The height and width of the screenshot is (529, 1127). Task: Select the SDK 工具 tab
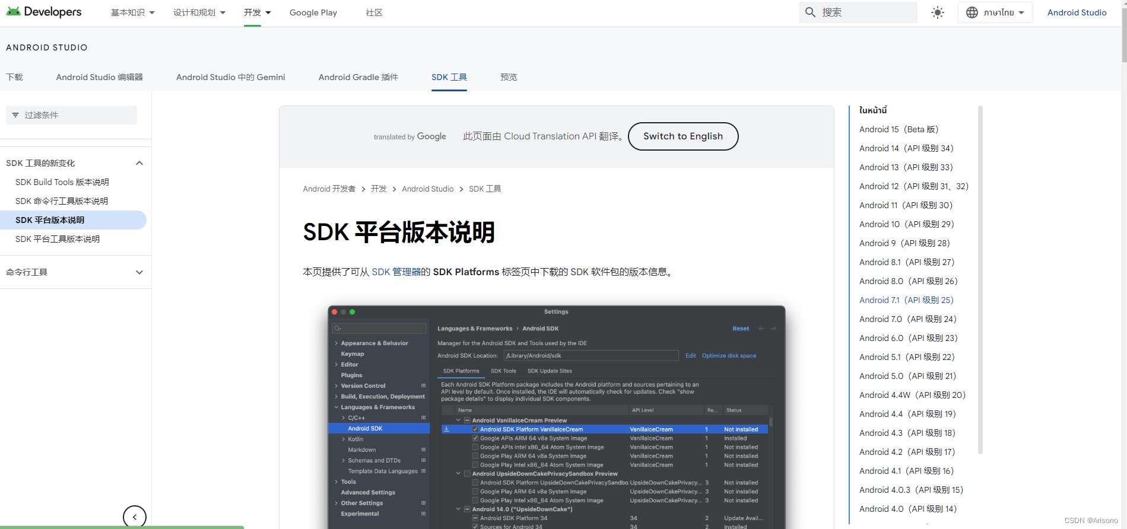[449, 77]
